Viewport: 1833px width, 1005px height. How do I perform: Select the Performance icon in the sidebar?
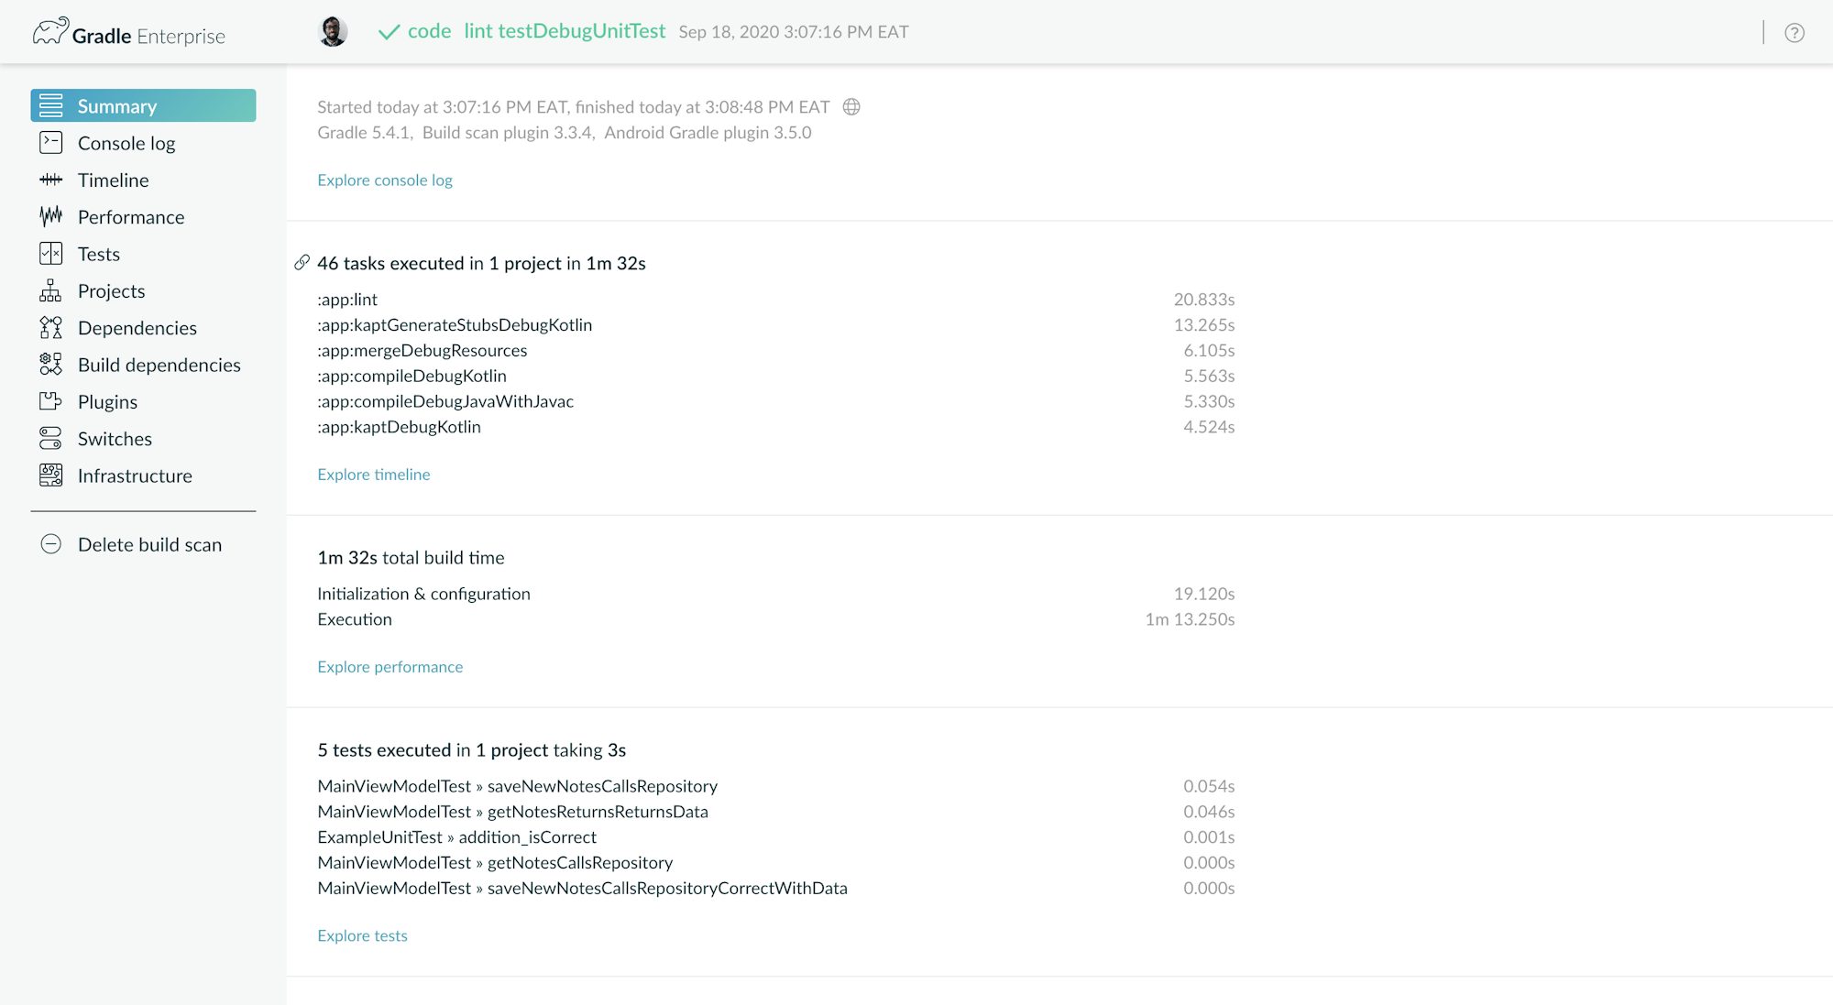point(51,217)
